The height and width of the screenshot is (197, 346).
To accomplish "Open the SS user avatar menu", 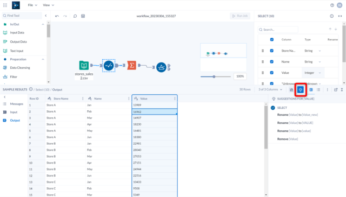I will pos(340,5).
